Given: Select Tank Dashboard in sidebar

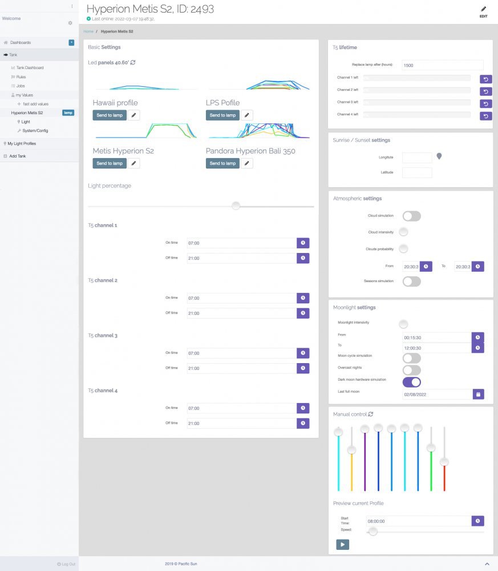Looking at the screenshot, I should pyautogui.click(x=30, y=68).
